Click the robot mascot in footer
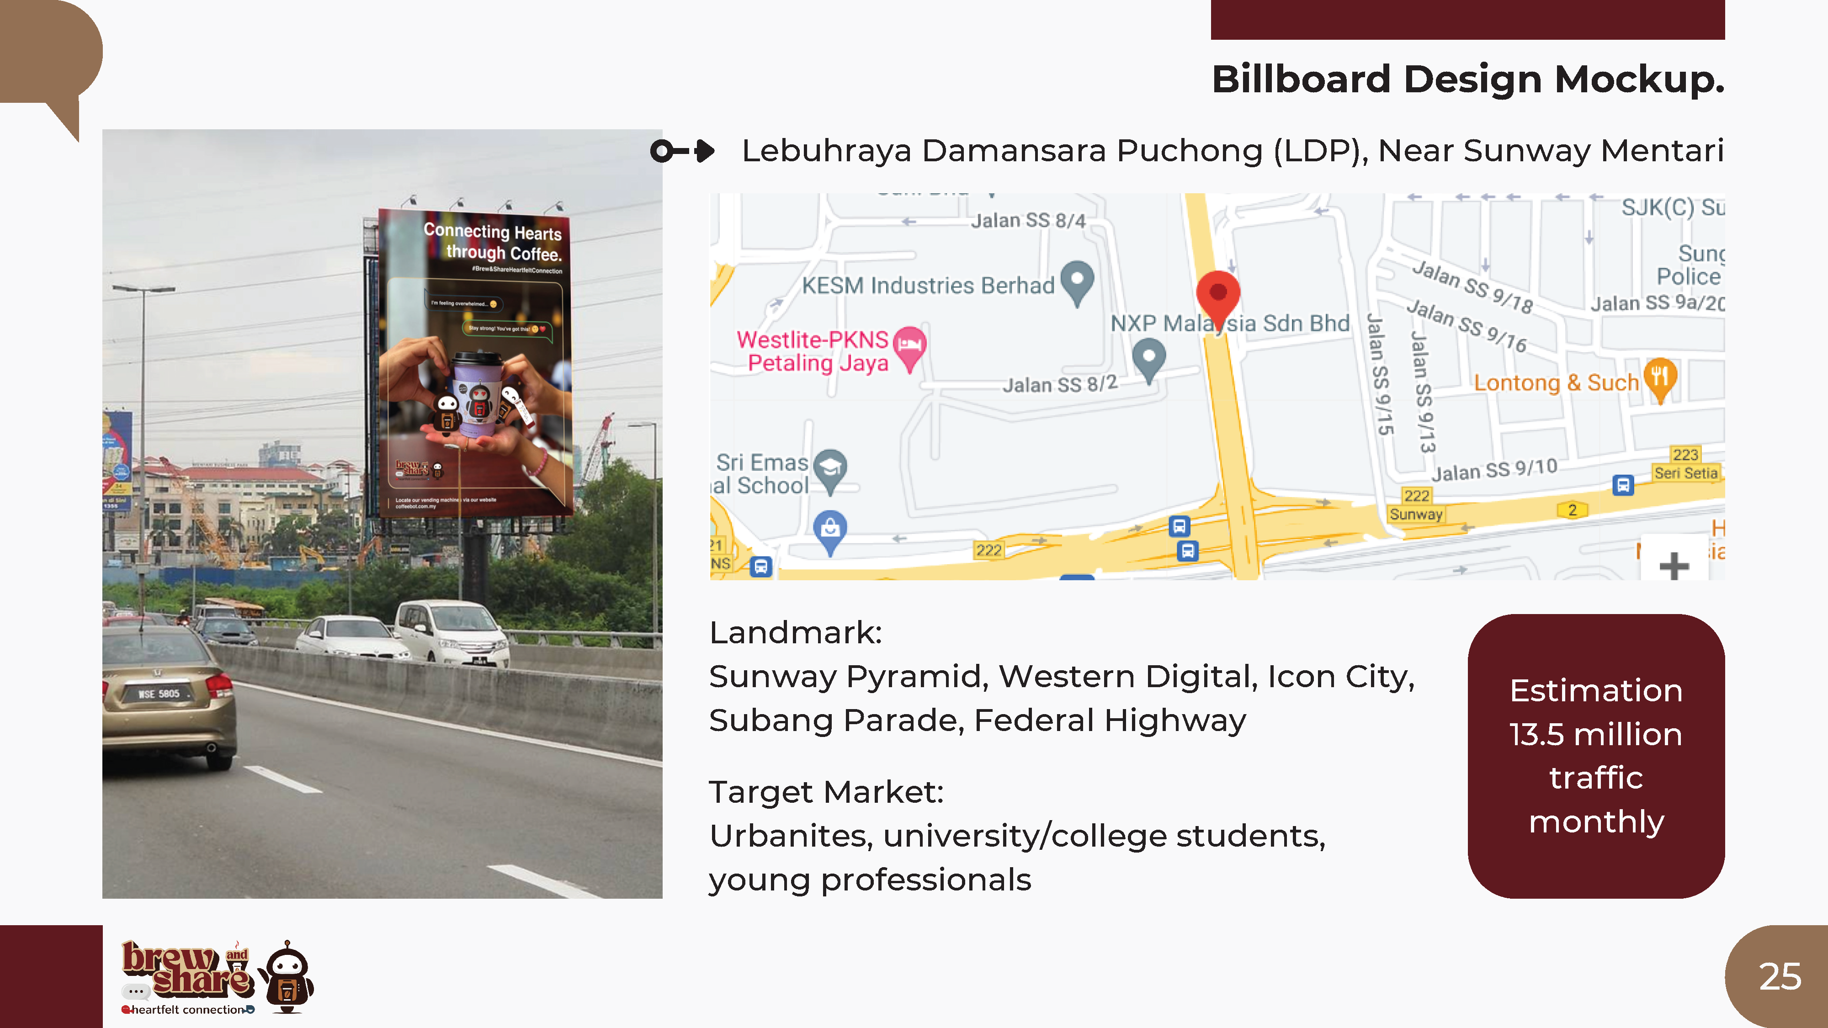 [287, 977]
